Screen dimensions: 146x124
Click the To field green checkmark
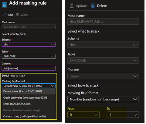coord(136,115)
